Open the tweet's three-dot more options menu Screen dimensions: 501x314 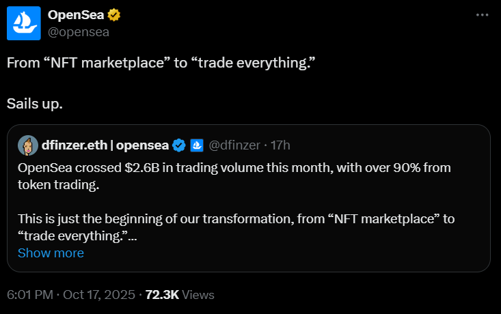coord(483,14)
